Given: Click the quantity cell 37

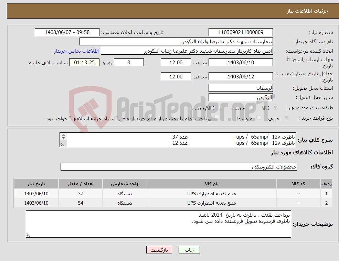Looking at the screenshot, I should point(81,194).
